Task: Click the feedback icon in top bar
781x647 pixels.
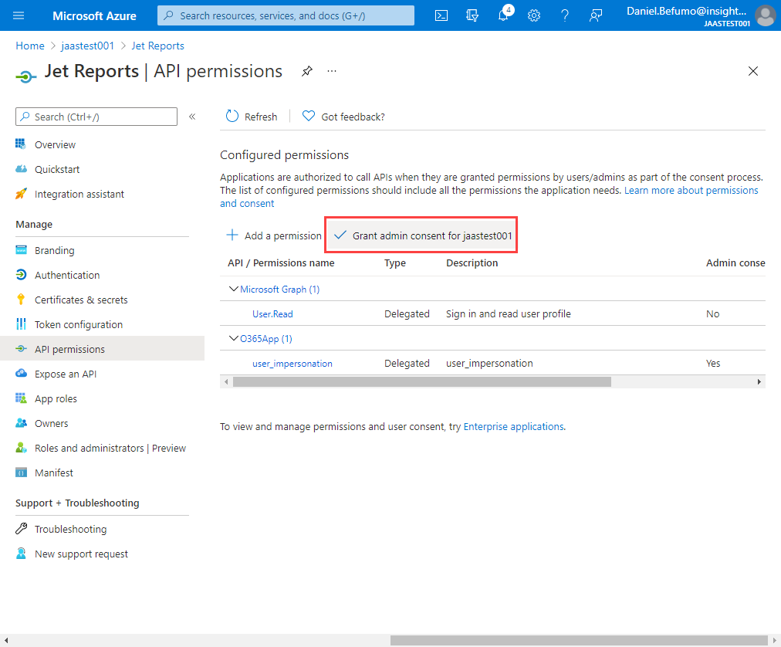Action: coord(595,15)
